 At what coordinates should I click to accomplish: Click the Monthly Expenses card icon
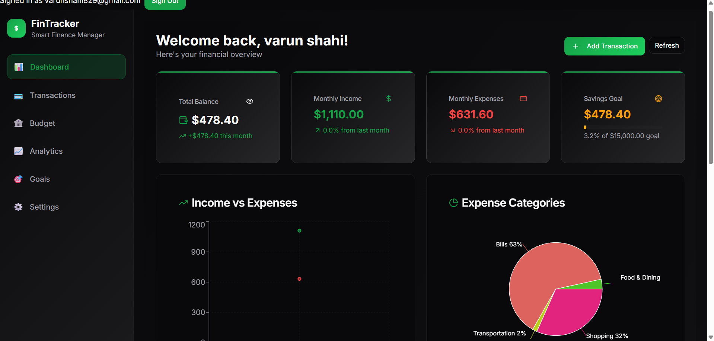tap(523, 99)
